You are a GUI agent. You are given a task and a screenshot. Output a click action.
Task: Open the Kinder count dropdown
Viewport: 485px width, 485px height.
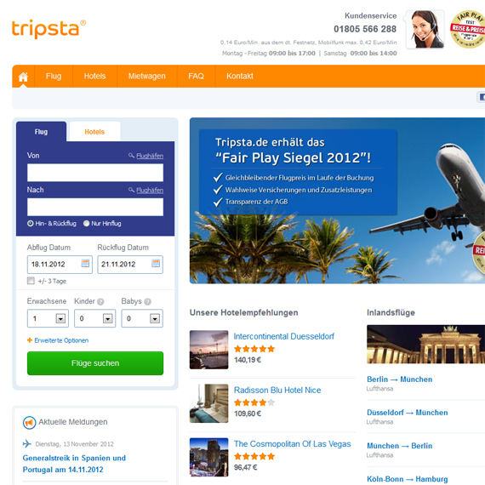pos(95,318)
